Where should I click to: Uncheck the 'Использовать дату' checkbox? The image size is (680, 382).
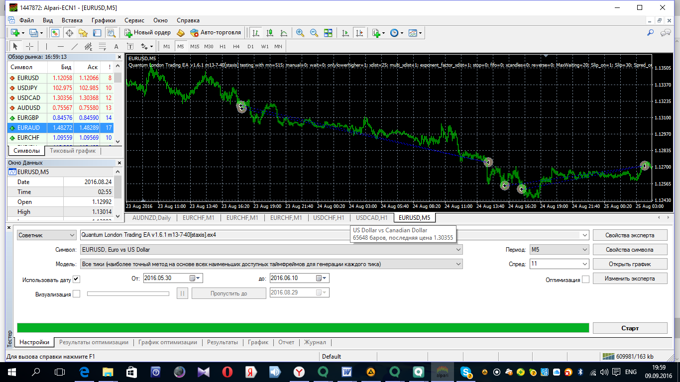pos(76,279)
